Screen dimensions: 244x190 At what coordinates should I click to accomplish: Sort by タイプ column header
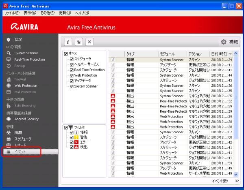(x=142, y=54)
